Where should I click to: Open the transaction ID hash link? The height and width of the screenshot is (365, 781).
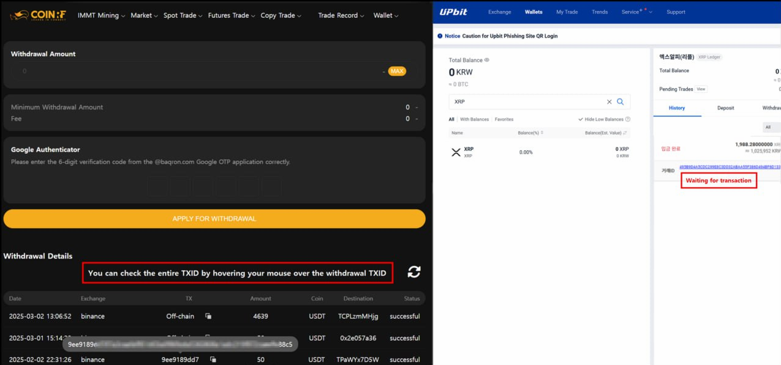tap(730, 167)
